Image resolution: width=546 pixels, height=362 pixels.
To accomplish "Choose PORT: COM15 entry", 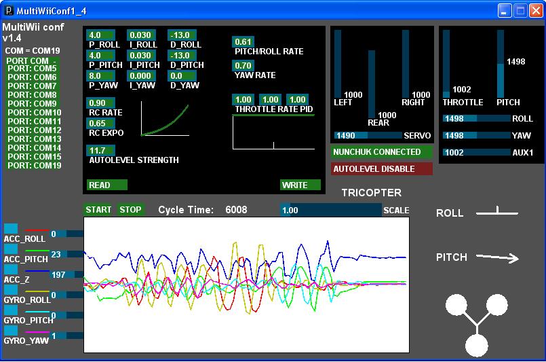I will coord(34,157).
